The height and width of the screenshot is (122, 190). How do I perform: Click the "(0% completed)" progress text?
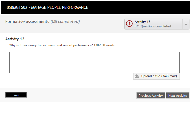[65, 22]
